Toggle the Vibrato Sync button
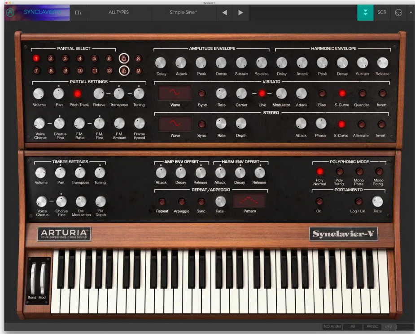 pos(202,94)
